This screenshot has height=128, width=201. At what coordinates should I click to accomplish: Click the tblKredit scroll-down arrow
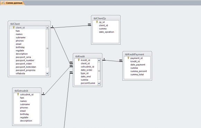coord(99,83)
